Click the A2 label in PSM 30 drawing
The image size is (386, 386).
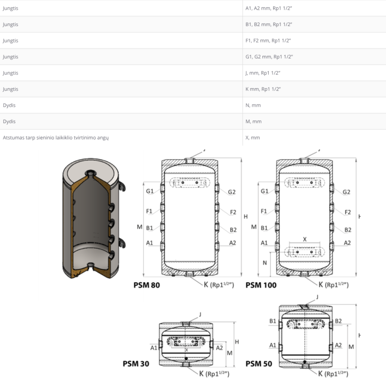220,348
